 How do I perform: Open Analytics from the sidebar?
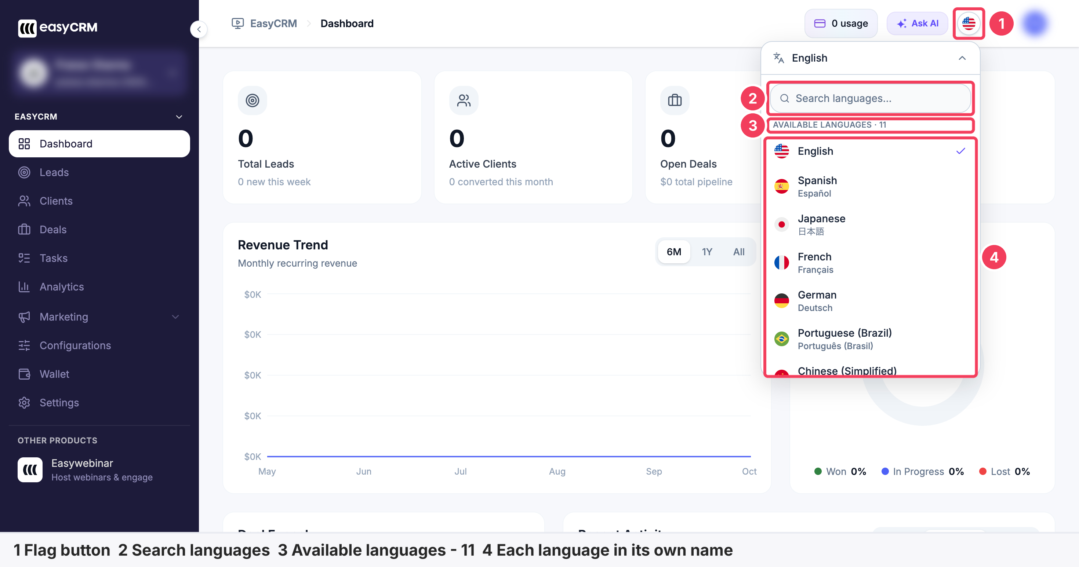coord(99,287)
